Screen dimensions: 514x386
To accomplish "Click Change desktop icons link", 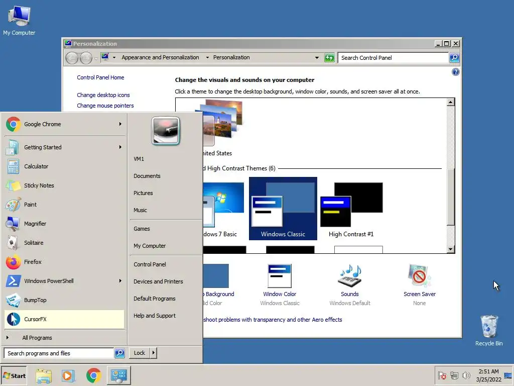I will [103, 95].
